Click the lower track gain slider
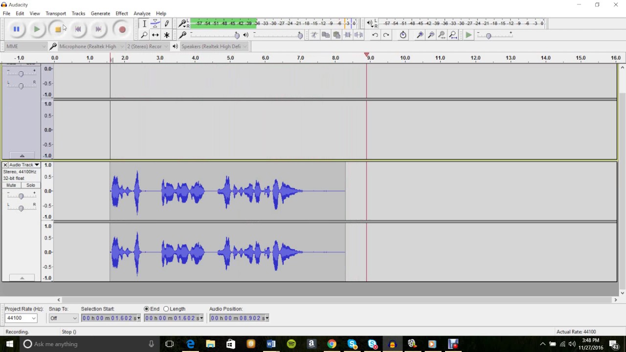This screenshot has height=352, width=626. click(21, 196)
